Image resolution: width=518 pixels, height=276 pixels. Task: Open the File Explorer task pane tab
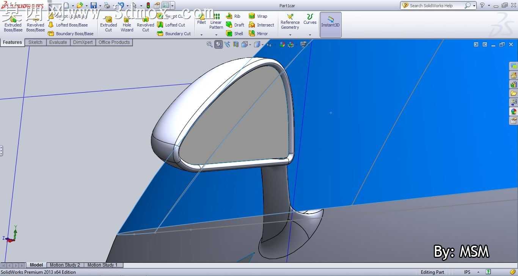tap(513, 93)
